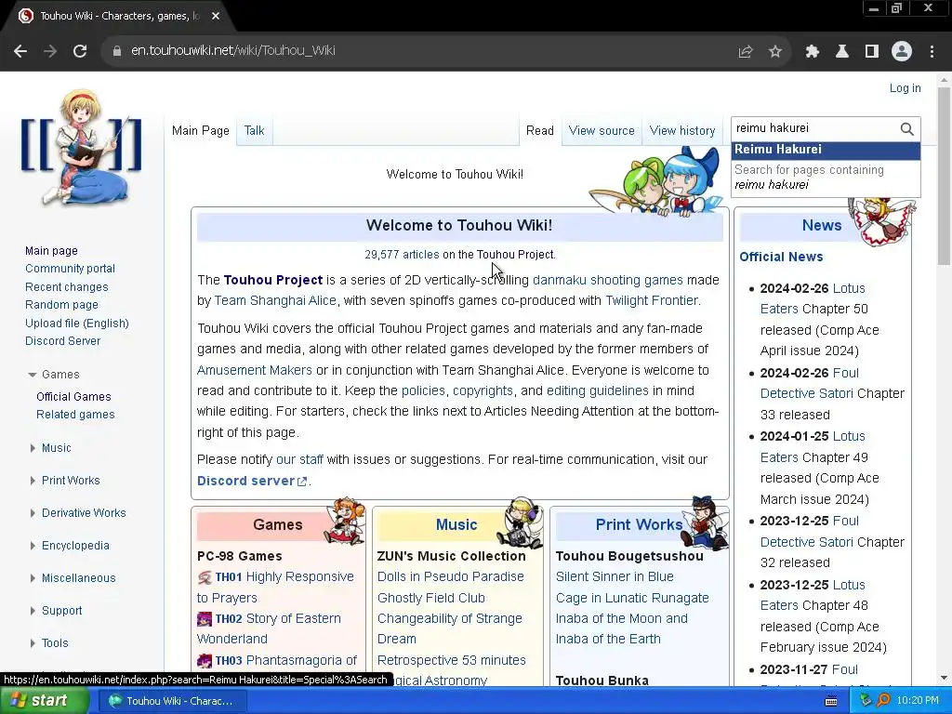Open Recent changes in sidebar
The width and height of the screenshot is (952, 714).
67,287
